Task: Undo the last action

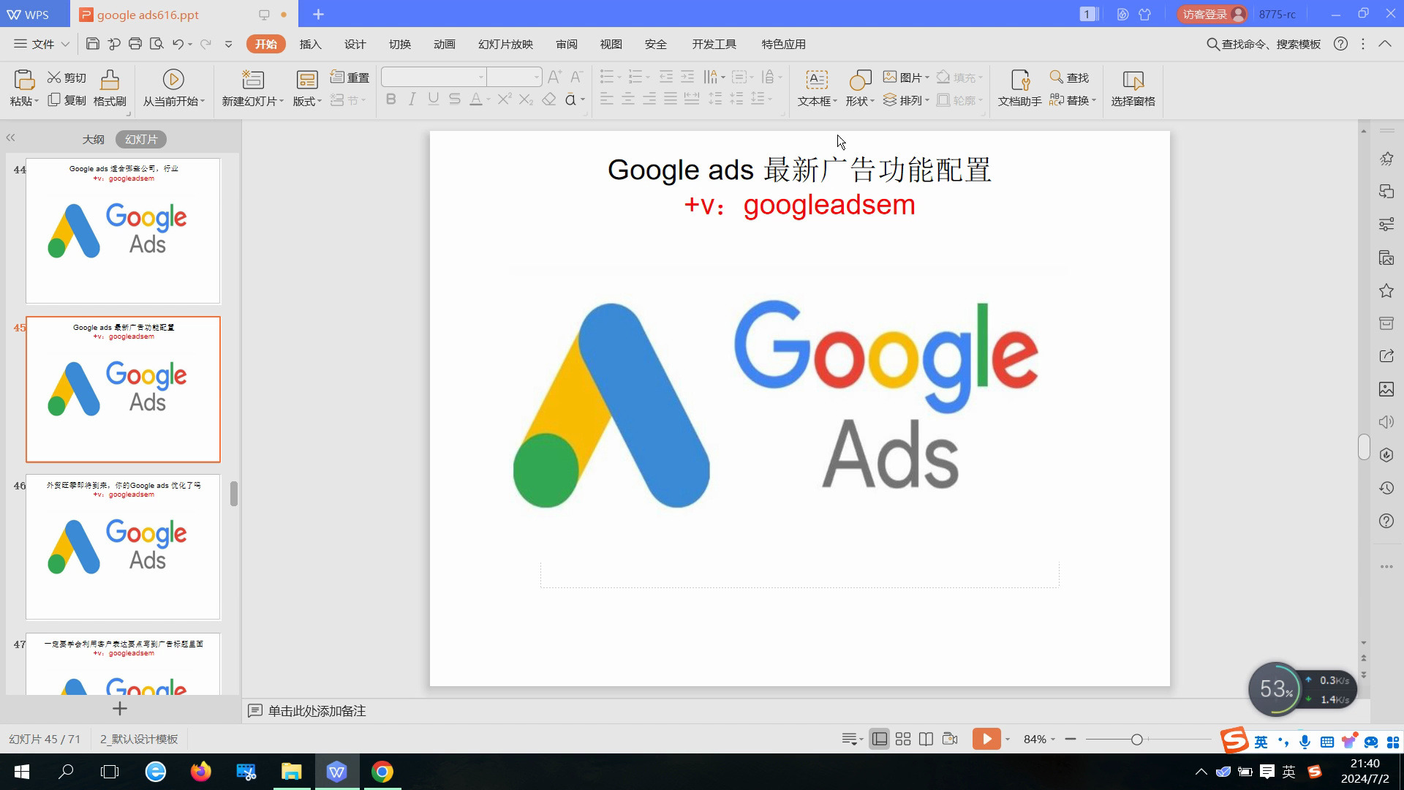Action: point(178,44)
